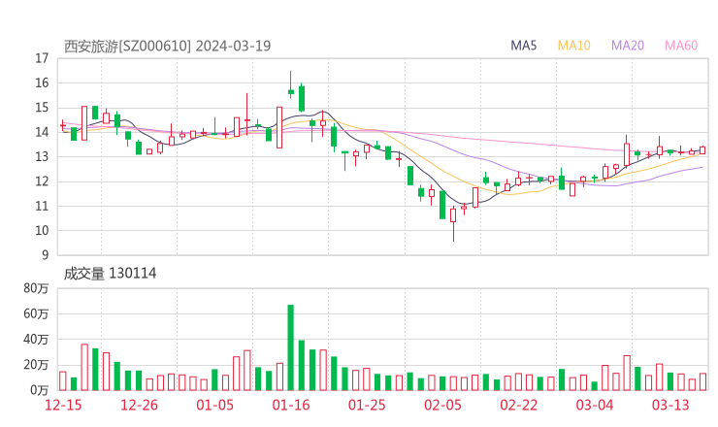Click the 60万 volume axis label
This screenshot has height=427, width=718.
pyautogui.click(x=36, y=313)
